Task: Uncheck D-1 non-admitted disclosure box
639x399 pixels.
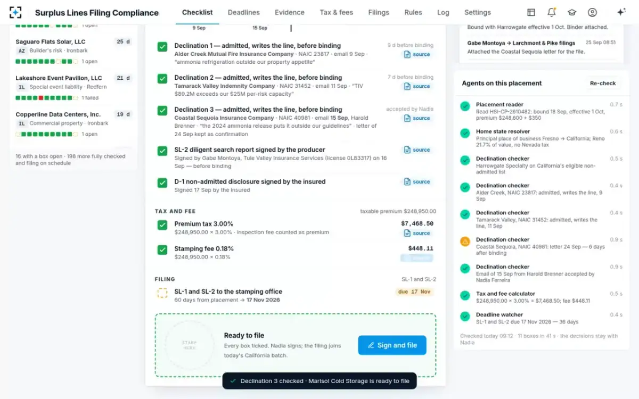Action: [x=162, y=183]
